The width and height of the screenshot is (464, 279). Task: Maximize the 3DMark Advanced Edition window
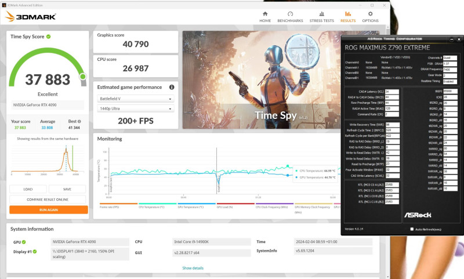tap(372, 5)
